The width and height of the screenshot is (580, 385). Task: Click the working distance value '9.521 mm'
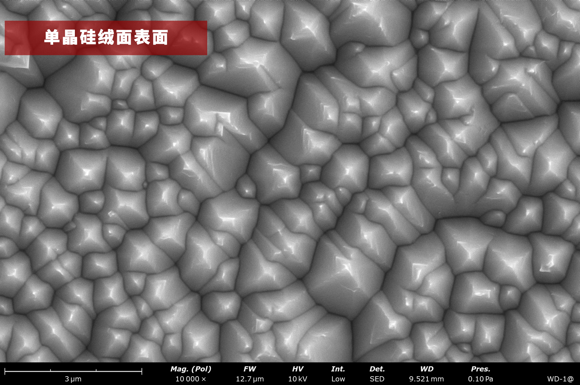427,379
